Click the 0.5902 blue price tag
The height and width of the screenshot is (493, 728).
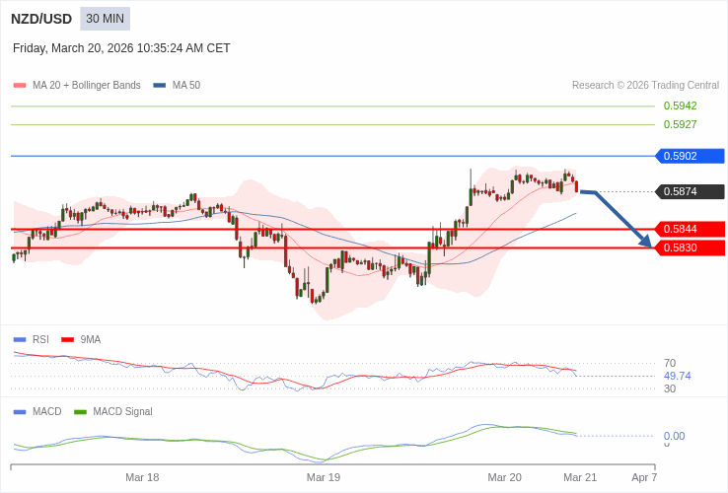[690, 156]
